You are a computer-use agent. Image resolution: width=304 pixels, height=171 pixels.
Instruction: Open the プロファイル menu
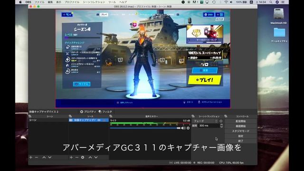point(72,2)
